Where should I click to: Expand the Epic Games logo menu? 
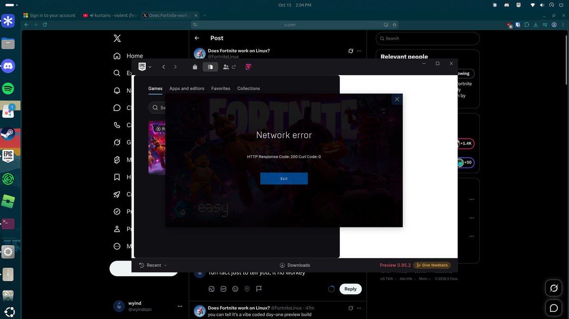tap(145, 67)
